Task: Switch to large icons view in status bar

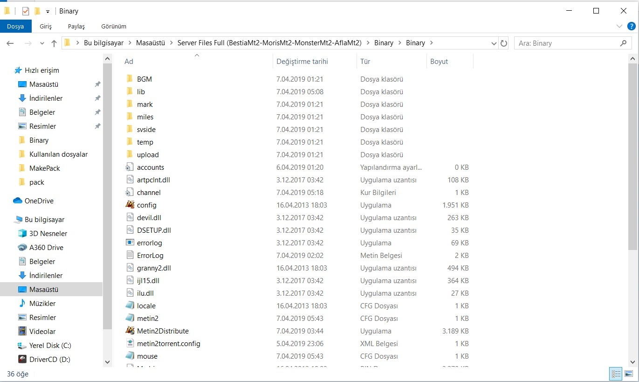Action: coord(629,374)
